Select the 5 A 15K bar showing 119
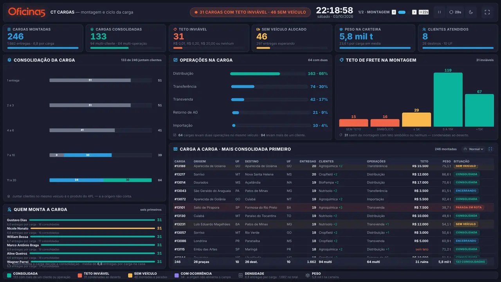 (448, 99)
